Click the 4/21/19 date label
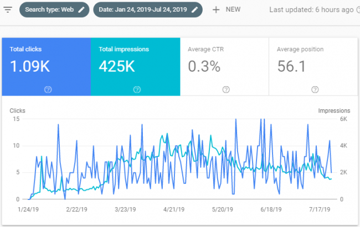This screenshot has height=227, width=360. tap(174, 209)
